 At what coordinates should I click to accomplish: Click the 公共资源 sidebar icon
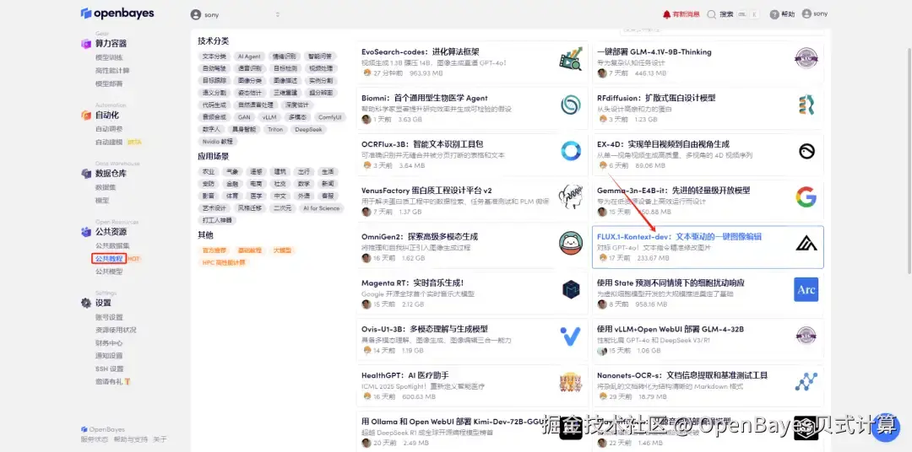point(86,232)
